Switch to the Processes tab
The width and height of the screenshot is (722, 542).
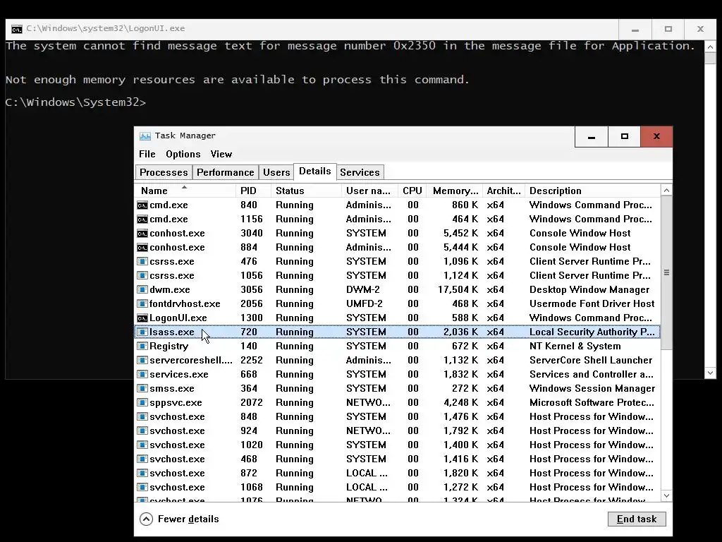(x=164, y=172)
